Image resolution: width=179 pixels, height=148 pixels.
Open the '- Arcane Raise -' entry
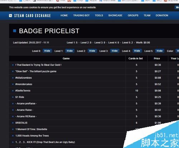point(24,110)
